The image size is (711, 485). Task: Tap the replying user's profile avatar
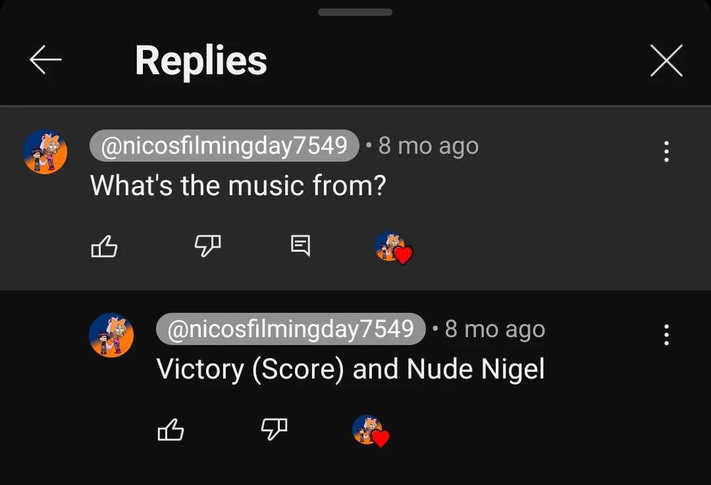[x=111, y=335]
